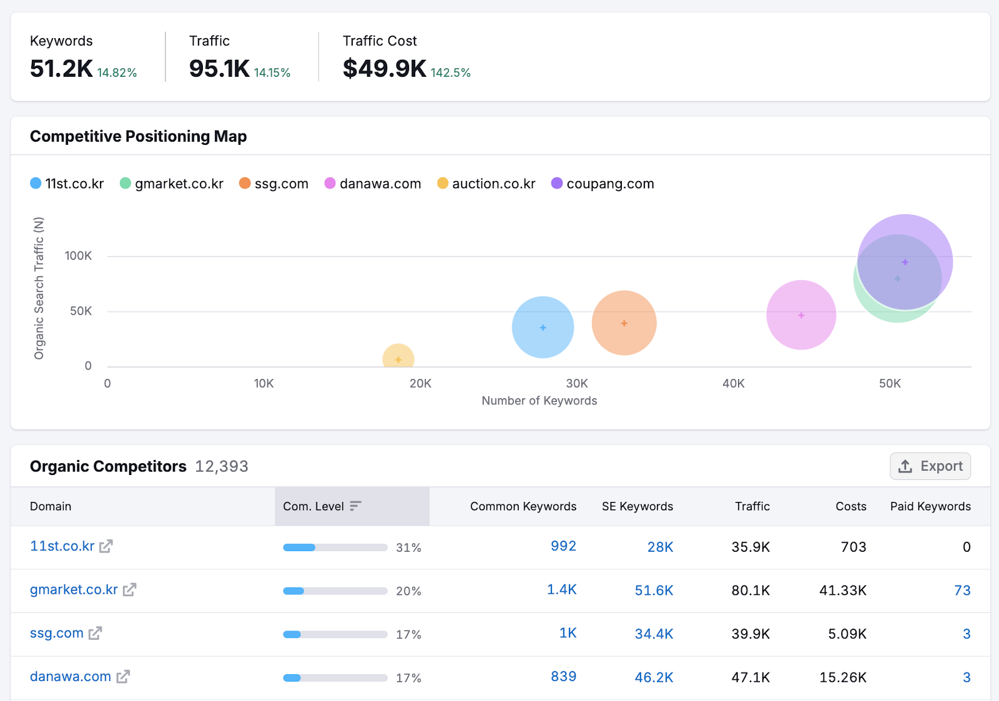The height and width of the screenshot is (701, 999).
Task: Click the Paid Keywords column header
Action: (930, 506)
